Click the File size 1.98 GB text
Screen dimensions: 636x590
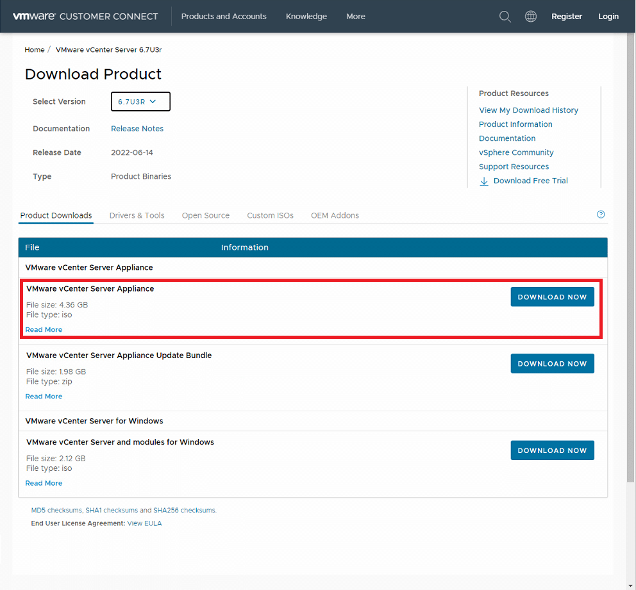[56, 372]
